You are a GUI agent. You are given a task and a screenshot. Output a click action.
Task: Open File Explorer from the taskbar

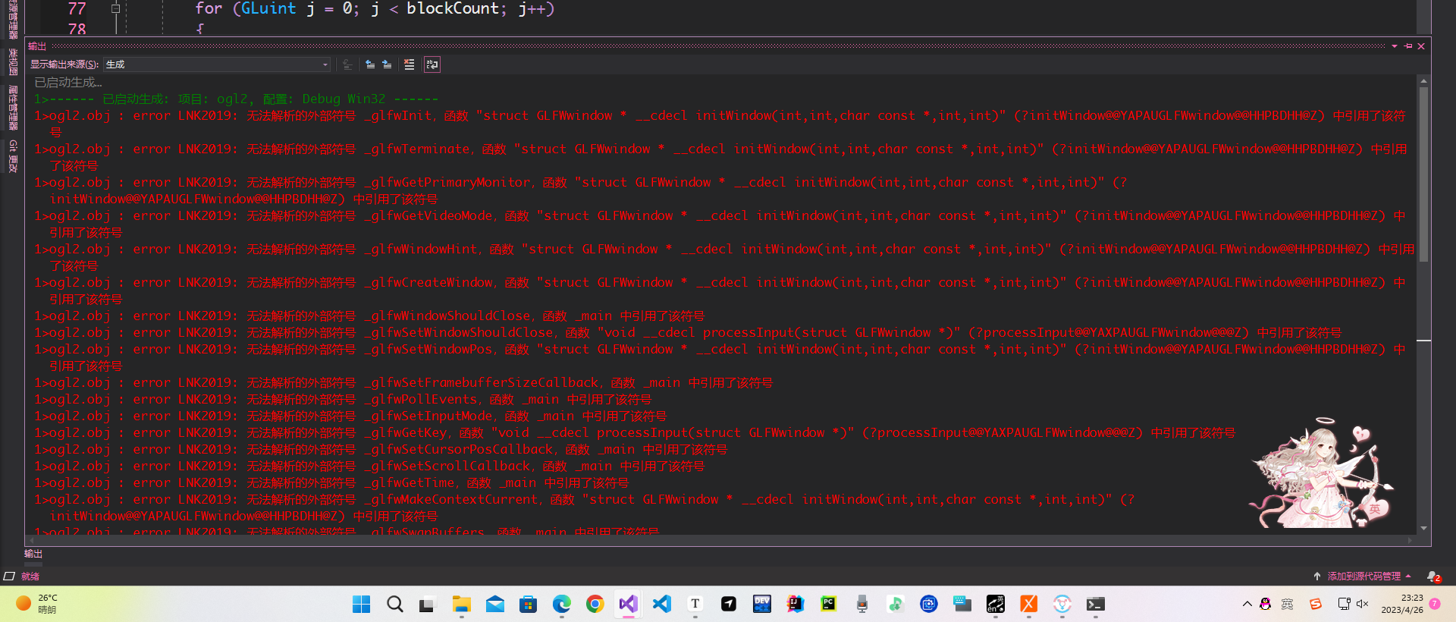[462, 604]
